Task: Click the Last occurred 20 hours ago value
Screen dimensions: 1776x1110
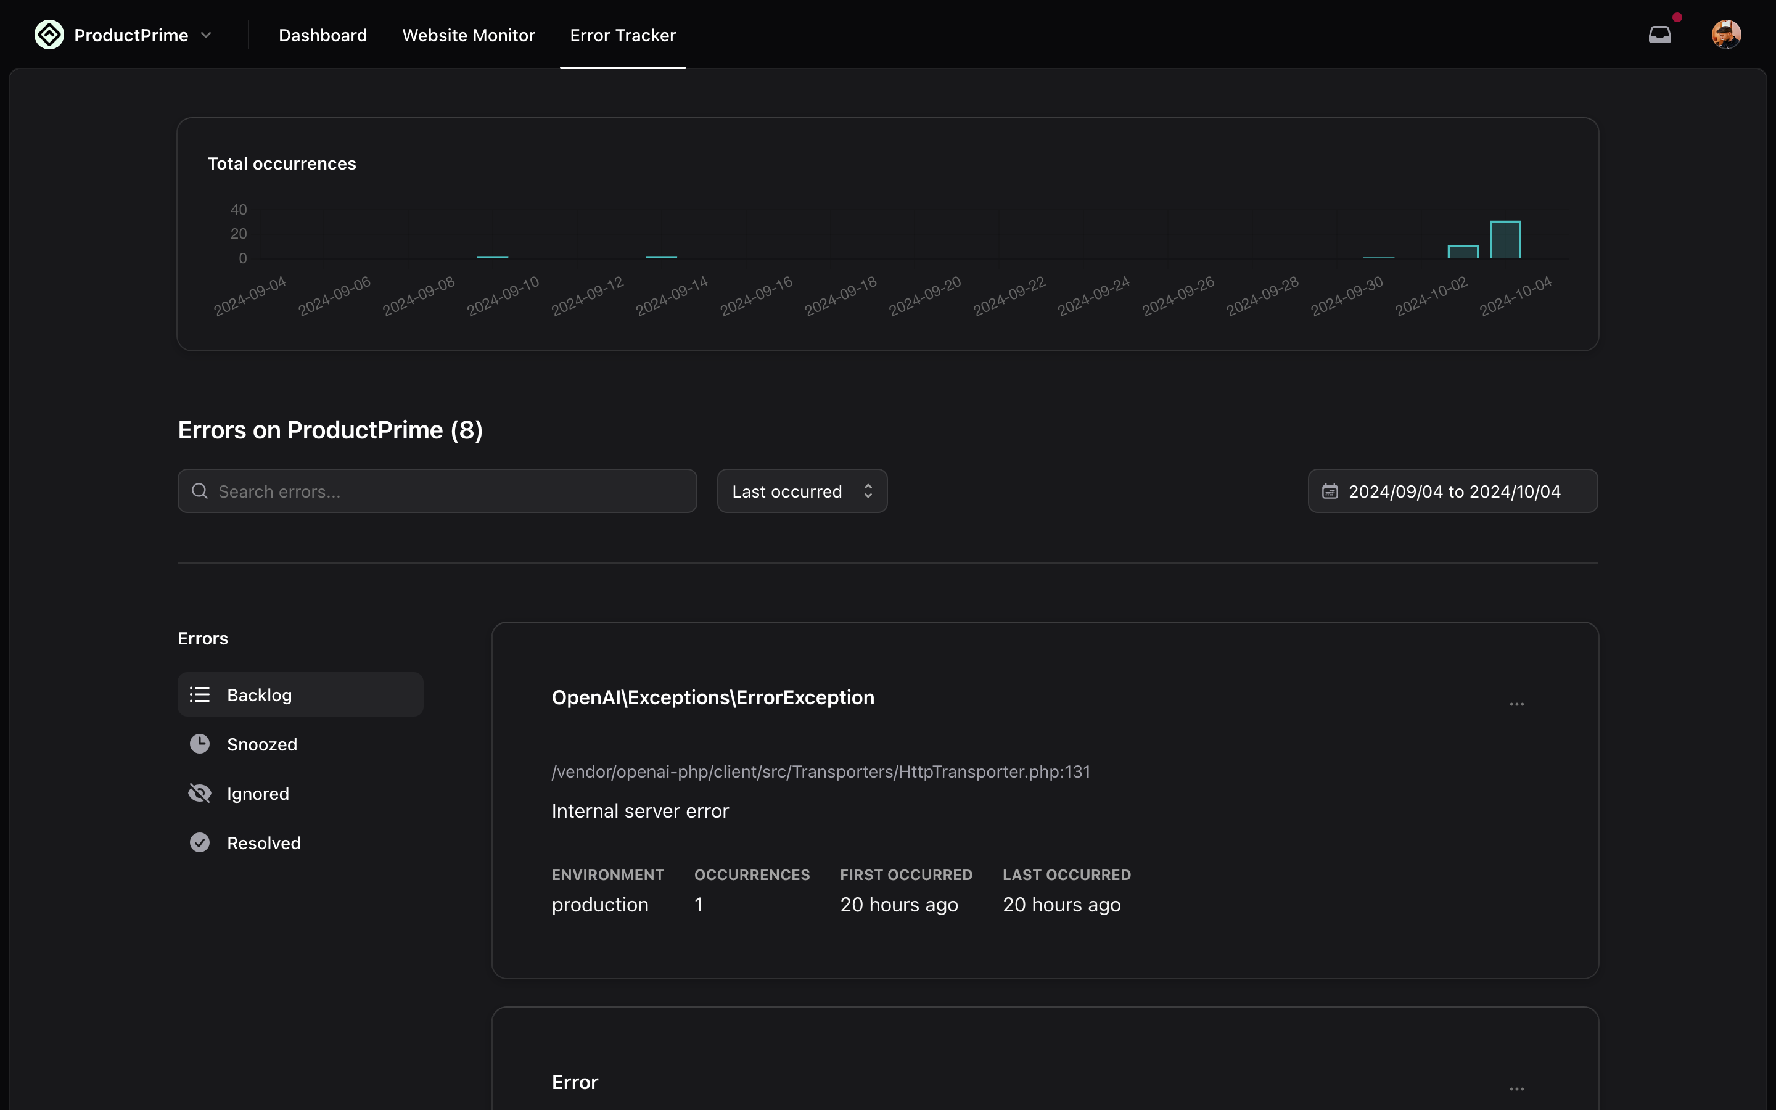Action: pos(1061,905)
